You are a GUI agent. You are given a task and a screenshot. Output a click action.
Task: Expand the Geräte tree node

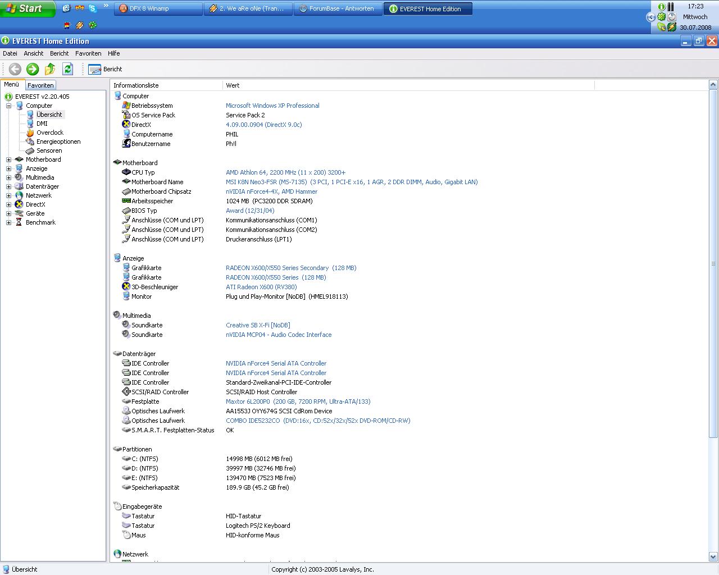[8, 213]
